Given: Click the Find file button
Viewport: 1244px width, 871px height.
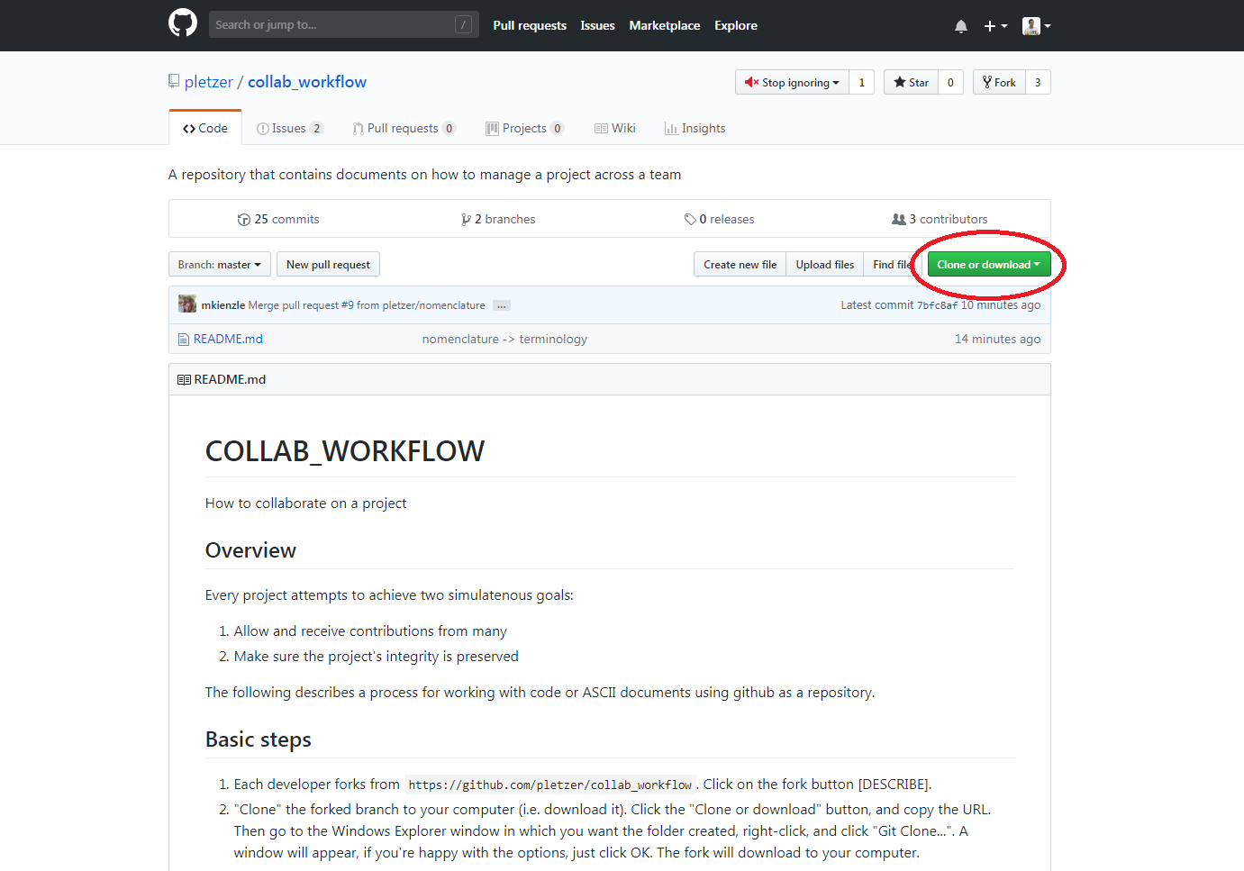Looking at the screenshot, I should tap(893, 264).
